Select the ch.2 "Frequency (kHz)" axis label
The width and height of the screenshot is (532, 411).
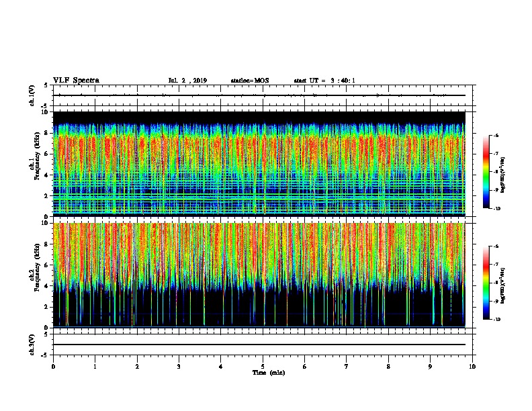[x=37, y=267]
